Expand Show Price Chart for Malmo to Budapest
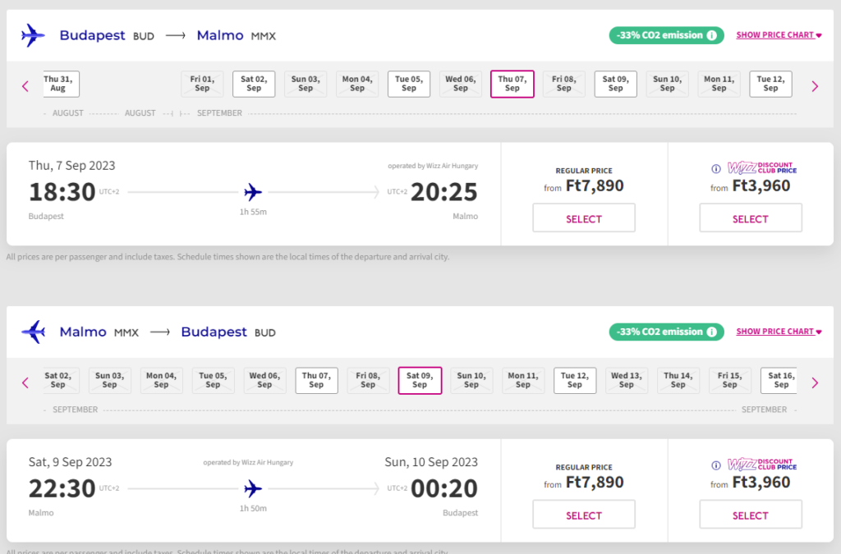 pos(779,332)
